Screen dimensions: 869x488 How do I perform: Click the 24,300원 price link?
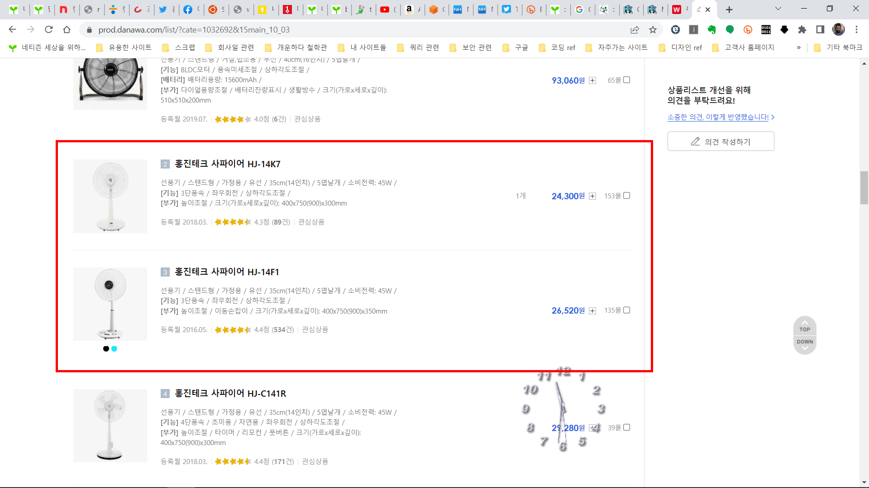[x=568, y=196]
